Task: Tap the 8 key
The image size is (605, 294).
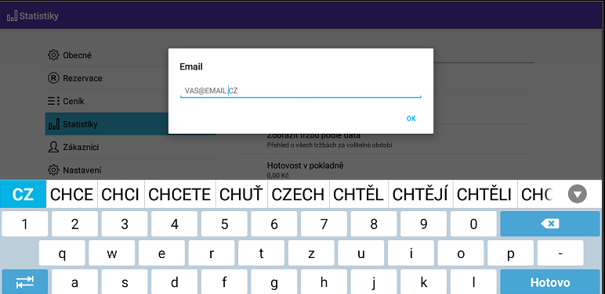Action: tap(374, 224)
